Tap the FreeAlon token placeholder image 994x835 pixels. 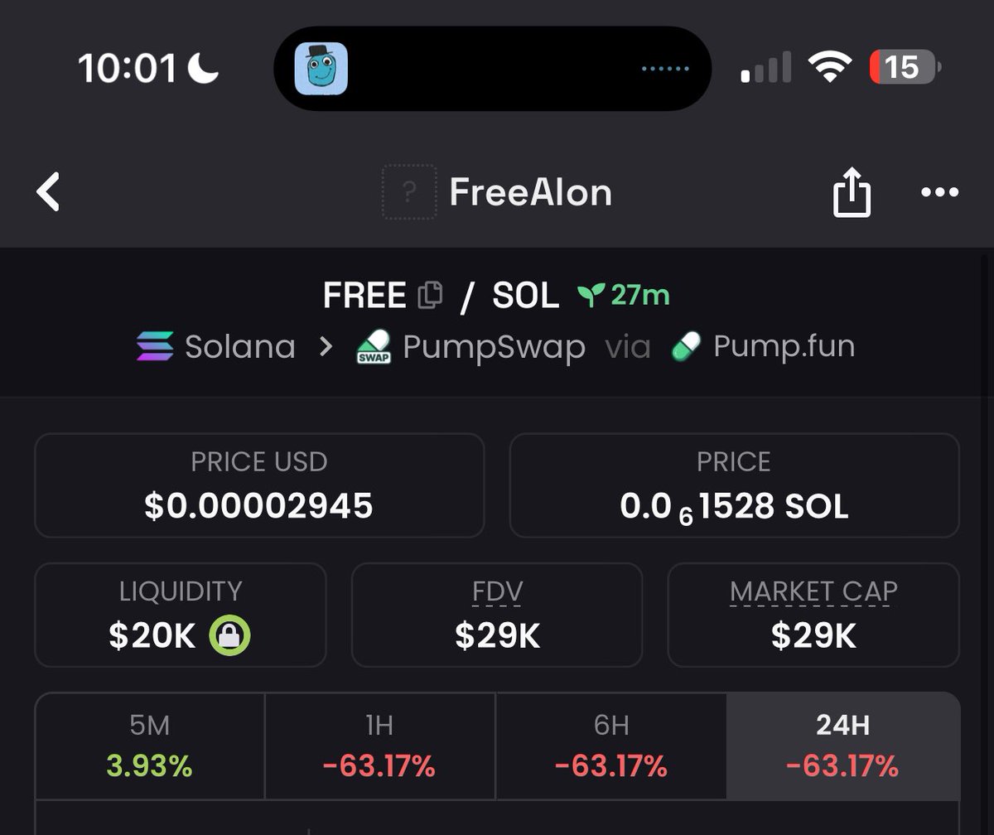pos(409,192)
